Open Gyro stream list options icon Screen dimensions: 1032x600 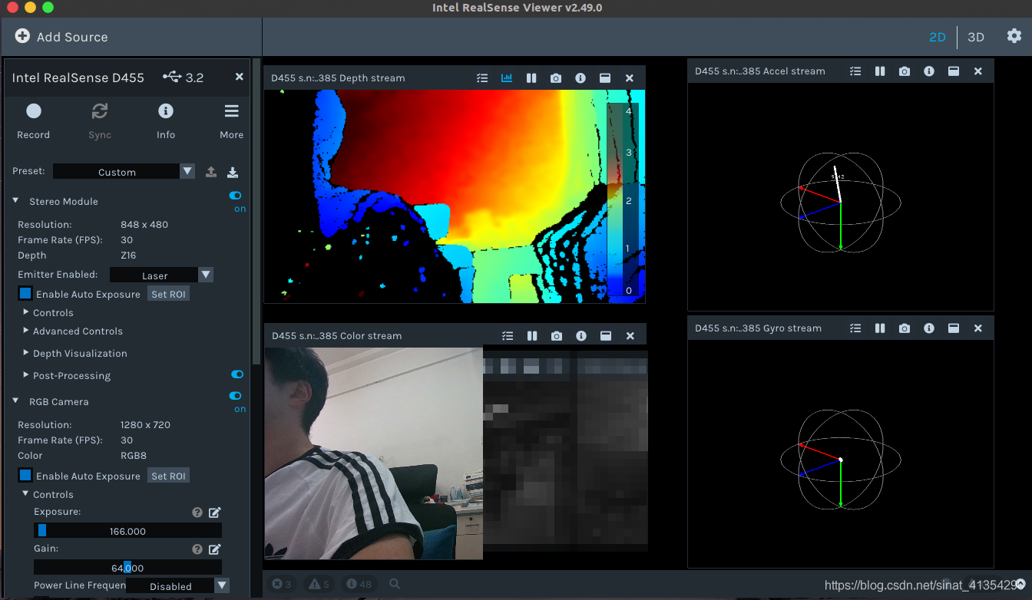[x=855, y=328]
